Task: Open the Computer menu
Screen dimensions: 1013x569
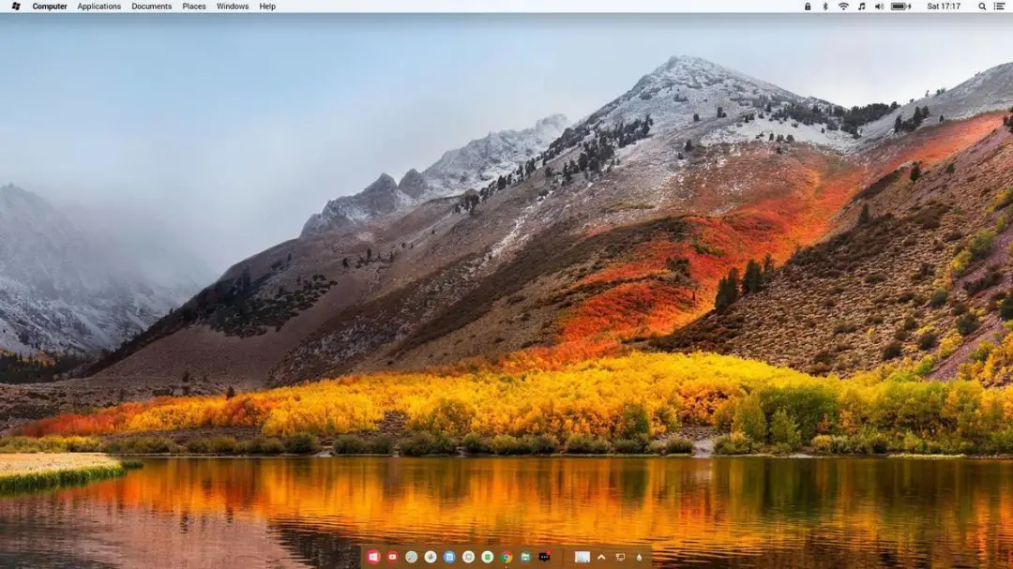Action: pyautogui.click(x=50, y=7)
